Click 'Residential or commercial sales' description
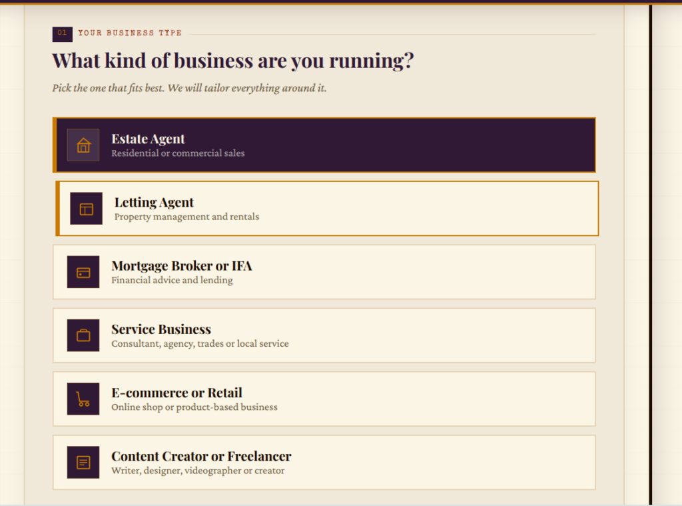 pos(178,153)
